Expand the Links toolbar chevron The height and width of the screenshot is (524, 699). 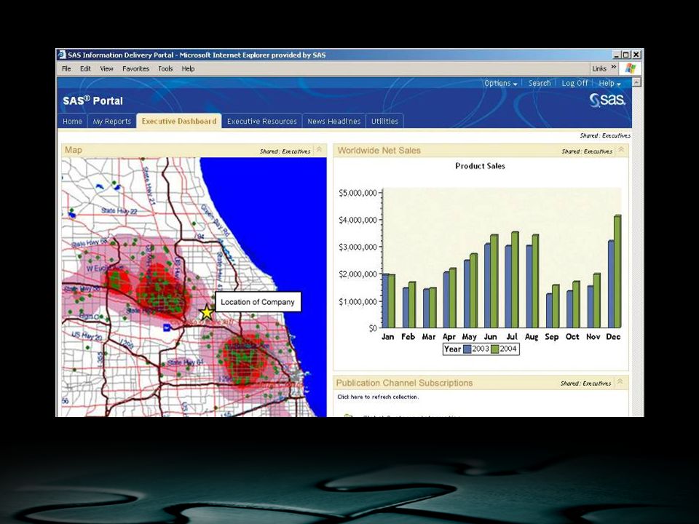(x=614, y=67)
